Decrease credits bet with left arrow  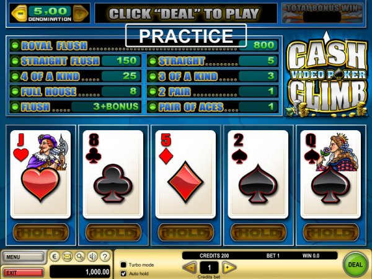(190, 268)
